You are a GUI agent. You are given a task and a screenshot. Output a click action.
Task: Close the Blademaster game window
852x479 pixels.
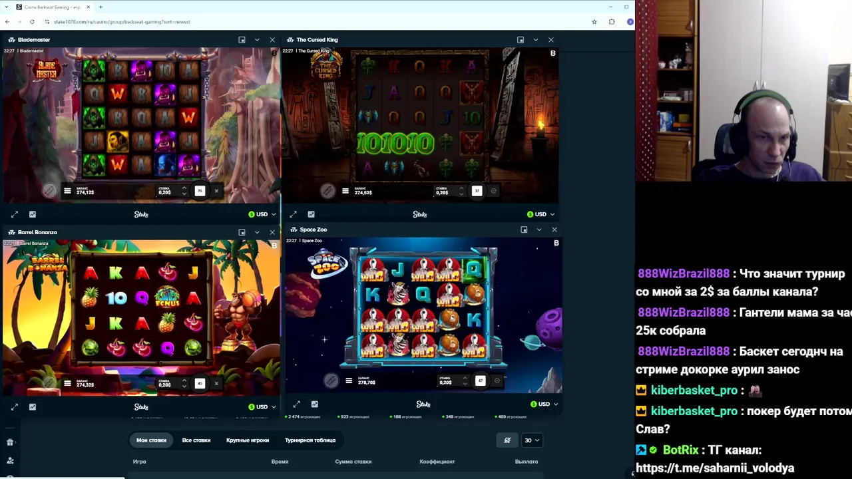pos(272,40)
